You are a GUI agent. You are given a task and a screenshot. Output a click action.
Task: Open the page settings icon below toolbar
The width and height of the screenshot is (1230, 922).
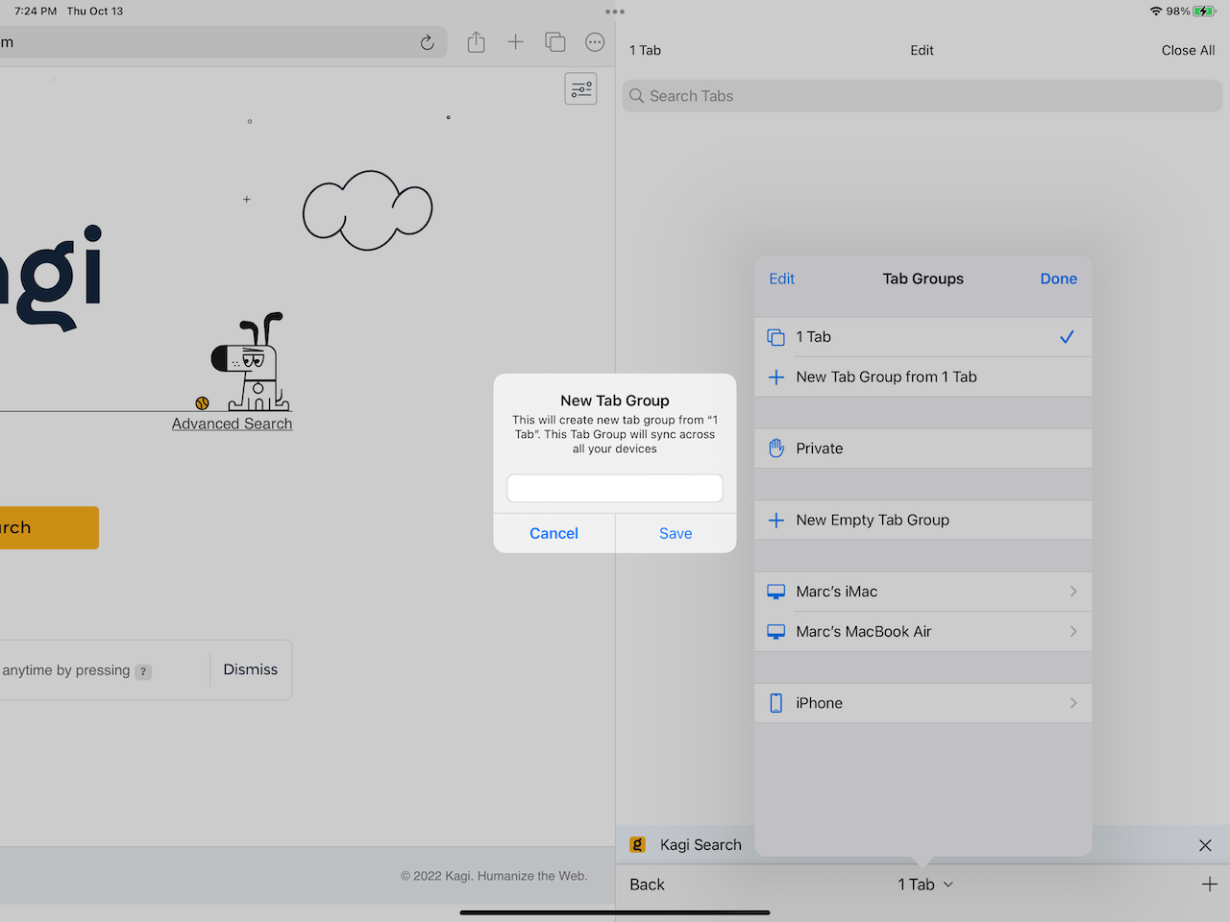580,87
